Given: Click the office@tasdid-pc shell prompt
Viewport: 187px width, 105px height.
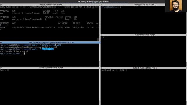Looking at the screenshot, I should (x=110, y=7).
